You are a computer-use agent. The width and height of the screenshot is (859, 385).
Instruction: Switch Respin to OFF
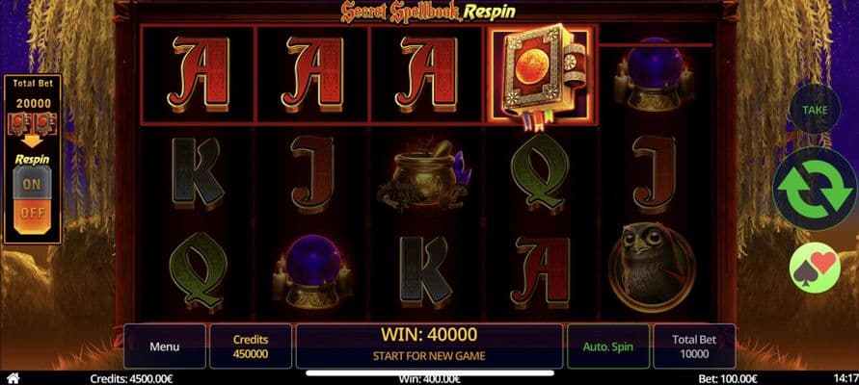pyautogui.click(x=33, y=215)
